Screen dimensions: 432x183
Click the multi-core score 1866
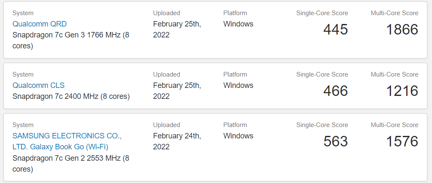pyautogui.click(x=402, y=29)
